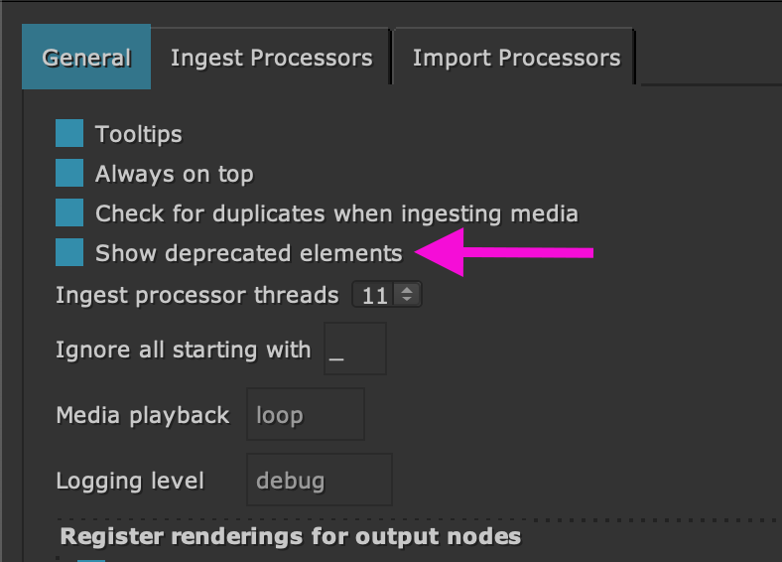Click the Logging level text label
Image resolution: width=782 pixels, height=562 pixels.
click(130, 482)
